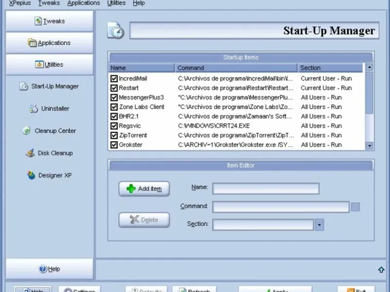Screen dimensions: 390x292
Task: Sort by the Section column header
Action: tap(331, 68)
